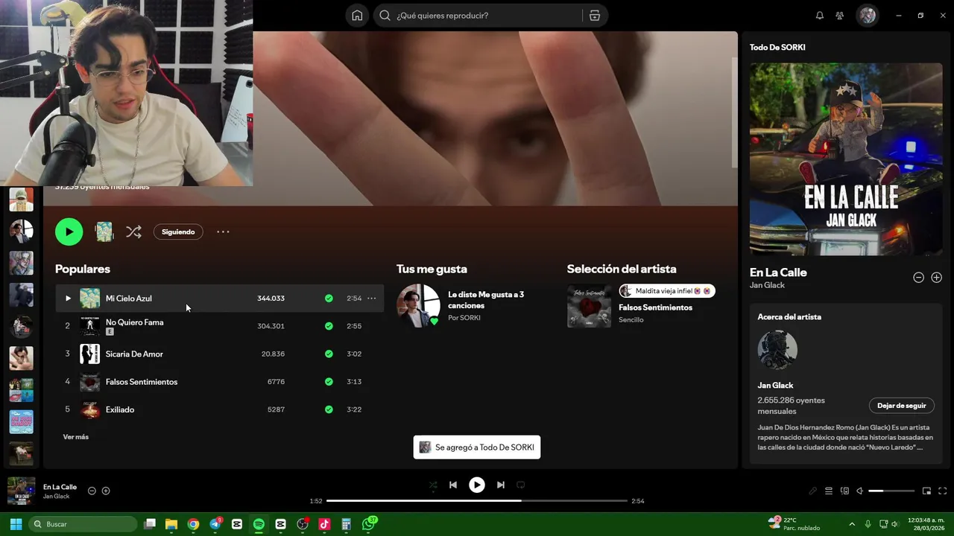The height and width of the screenshot is (536, 954).
Task: Toggle the Siguiendo follow button
Action: coord(178,232)
